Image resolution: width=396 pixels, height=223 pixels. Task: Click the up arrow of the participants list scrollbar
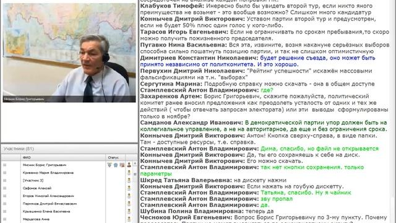[135, 164]
